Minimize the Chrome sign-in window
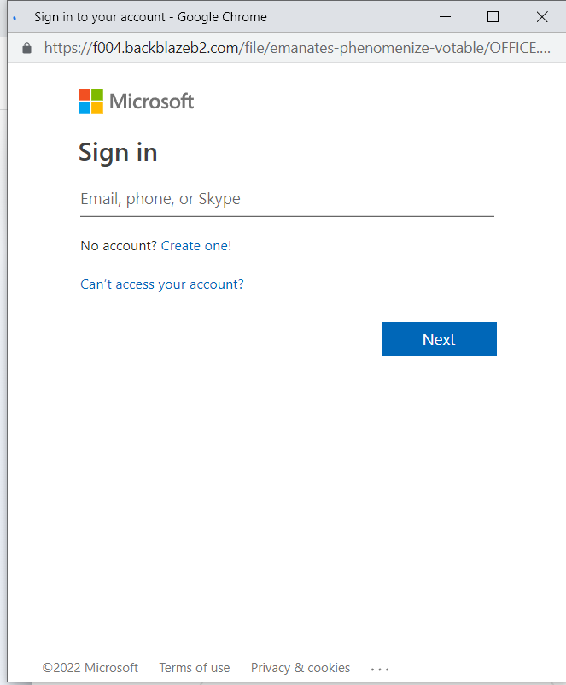Screen dimensions: 566x685 (x=445, y=16)
